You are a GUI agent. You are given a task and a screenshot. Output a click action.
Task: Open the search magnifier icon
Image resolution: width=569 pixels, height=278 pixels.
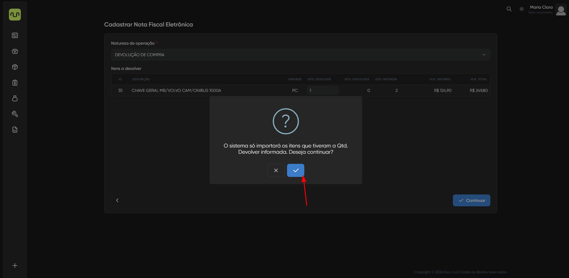point(509,9)
